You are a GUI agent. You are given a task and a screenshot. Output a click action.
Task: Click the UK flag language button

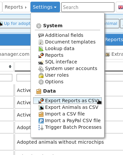(120, 7)
